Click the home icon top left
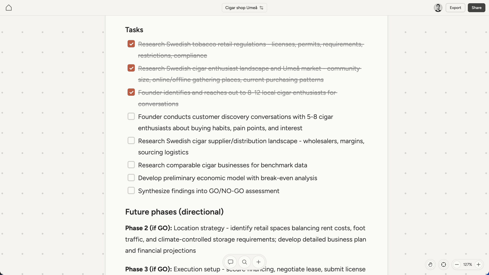Image resolution: width=489 pixels, height=275 pixels. coord(9,7)
